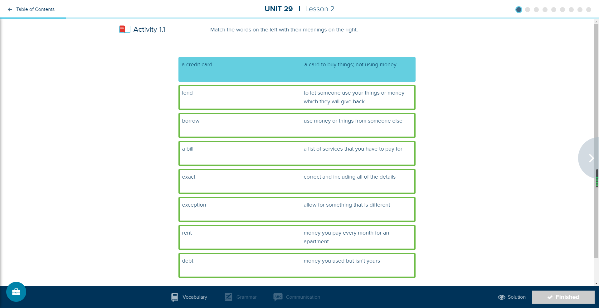Select the 'lend' word
Image resolution: width=599 pixels, height=308 pixels.
[x=187, y=93]
